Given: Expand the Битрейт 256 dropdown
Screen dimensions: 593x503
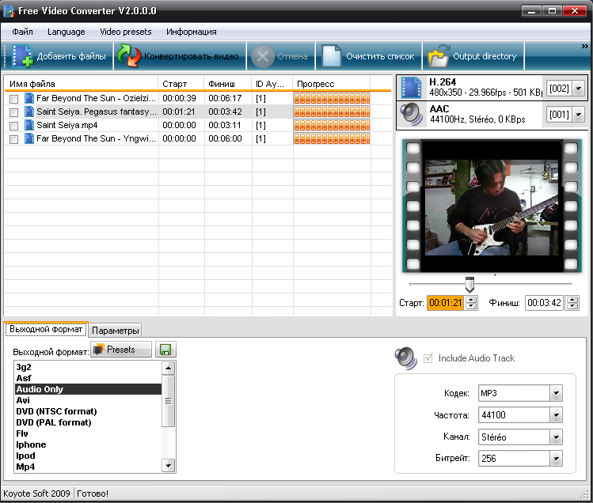Looking at the screenshot, I should point(556,459).
